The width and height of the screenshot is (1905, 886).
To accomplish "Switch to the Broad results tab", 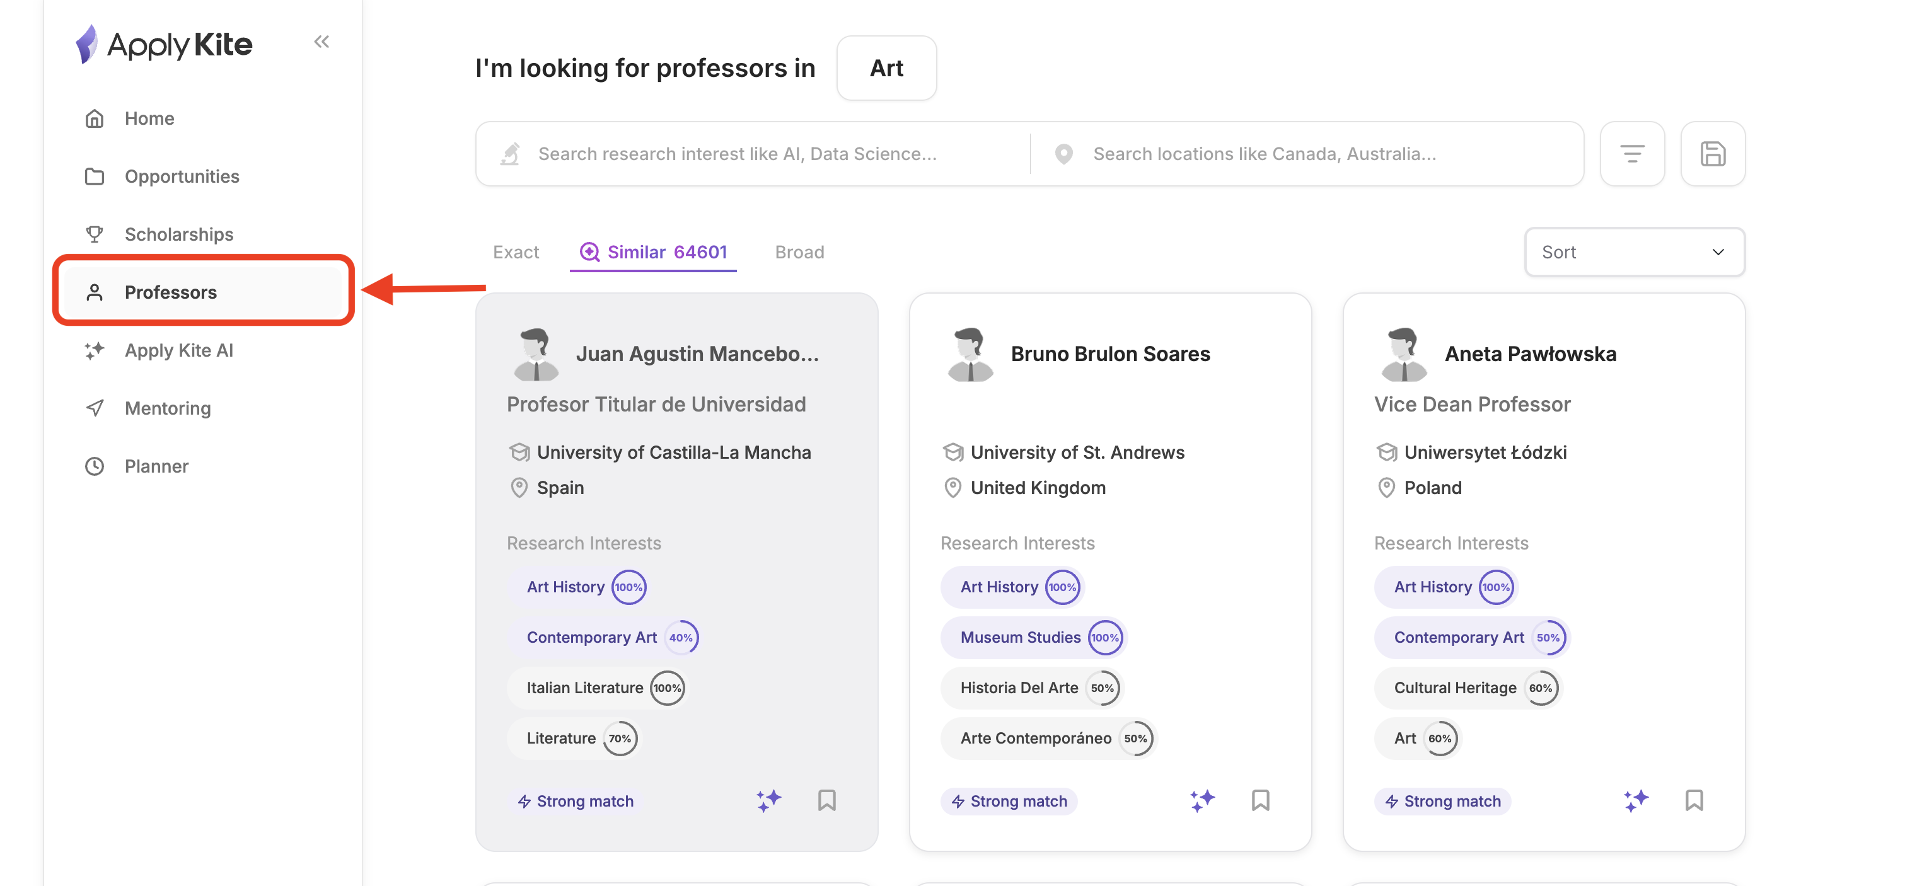I will (799, 252).
